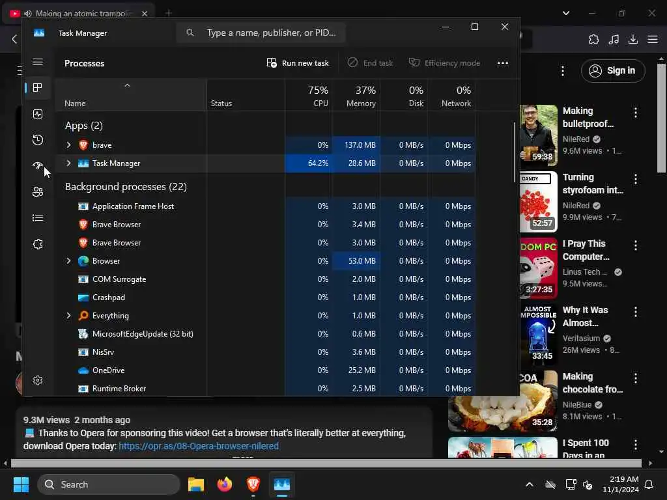Open options for I Pray This Computer video

coord(636,245)
